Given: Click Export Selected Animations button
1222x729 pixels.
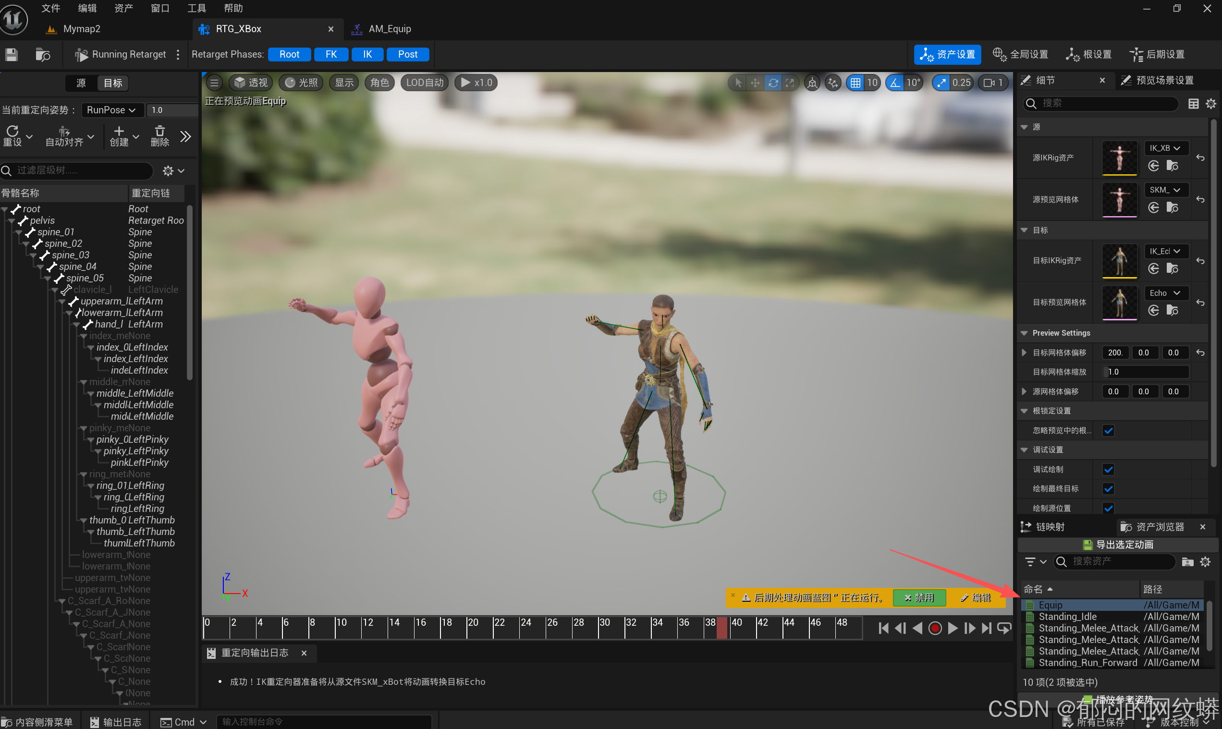Looking at the screenshot, I should (x=1118, y=544).
